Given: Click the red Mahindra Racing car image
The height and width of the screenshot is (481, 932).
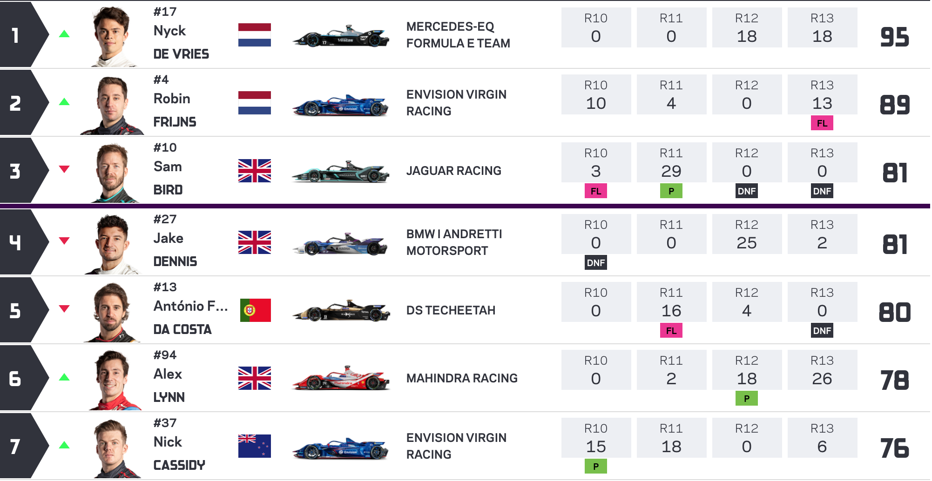Looking at the screenshot, I should [341, 378].
